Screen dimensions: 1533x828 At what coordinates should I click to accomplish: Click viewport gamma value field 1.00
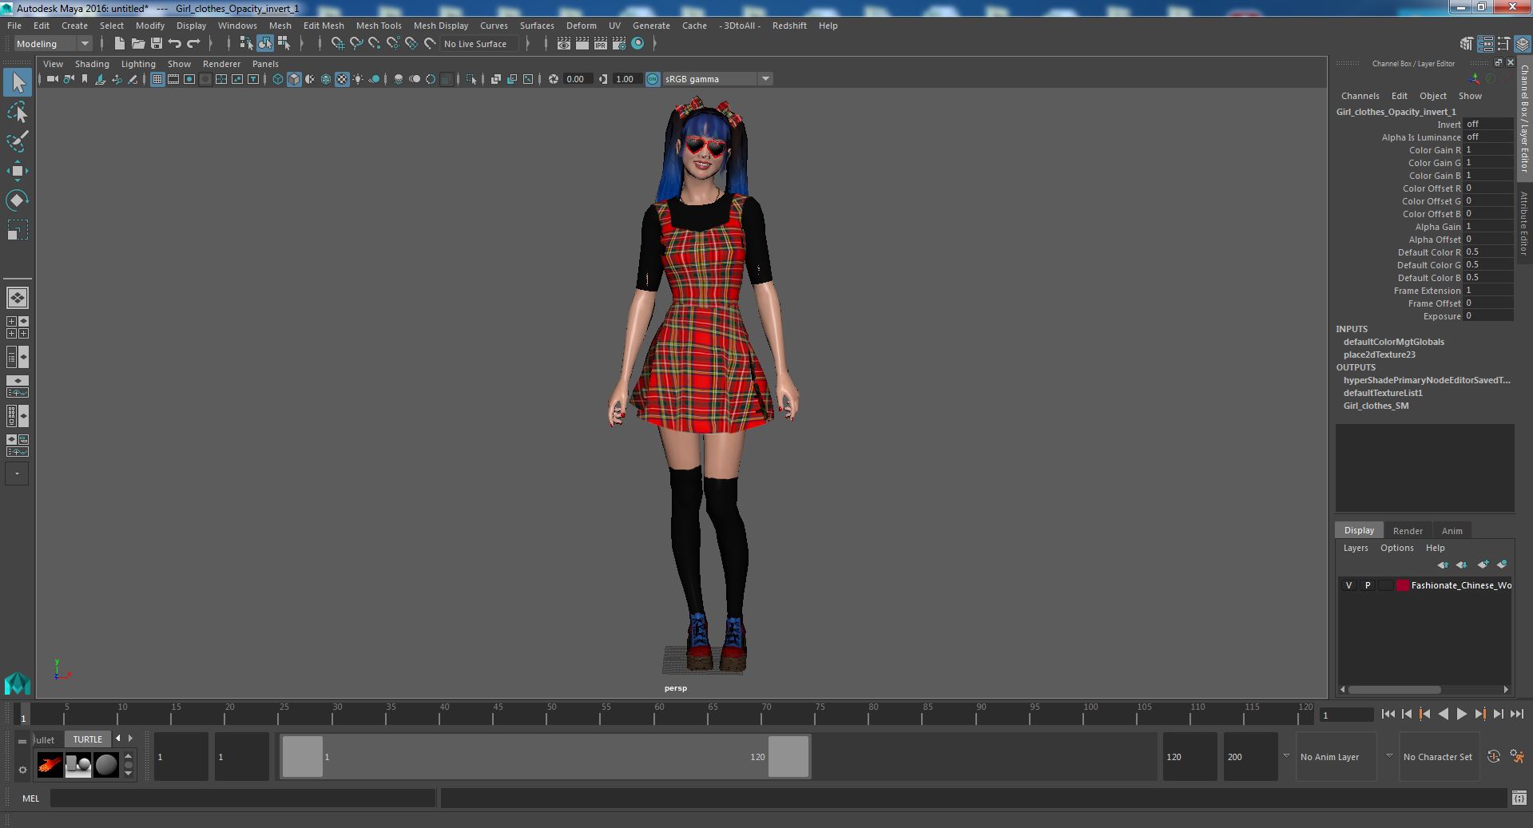coord(626,79)
